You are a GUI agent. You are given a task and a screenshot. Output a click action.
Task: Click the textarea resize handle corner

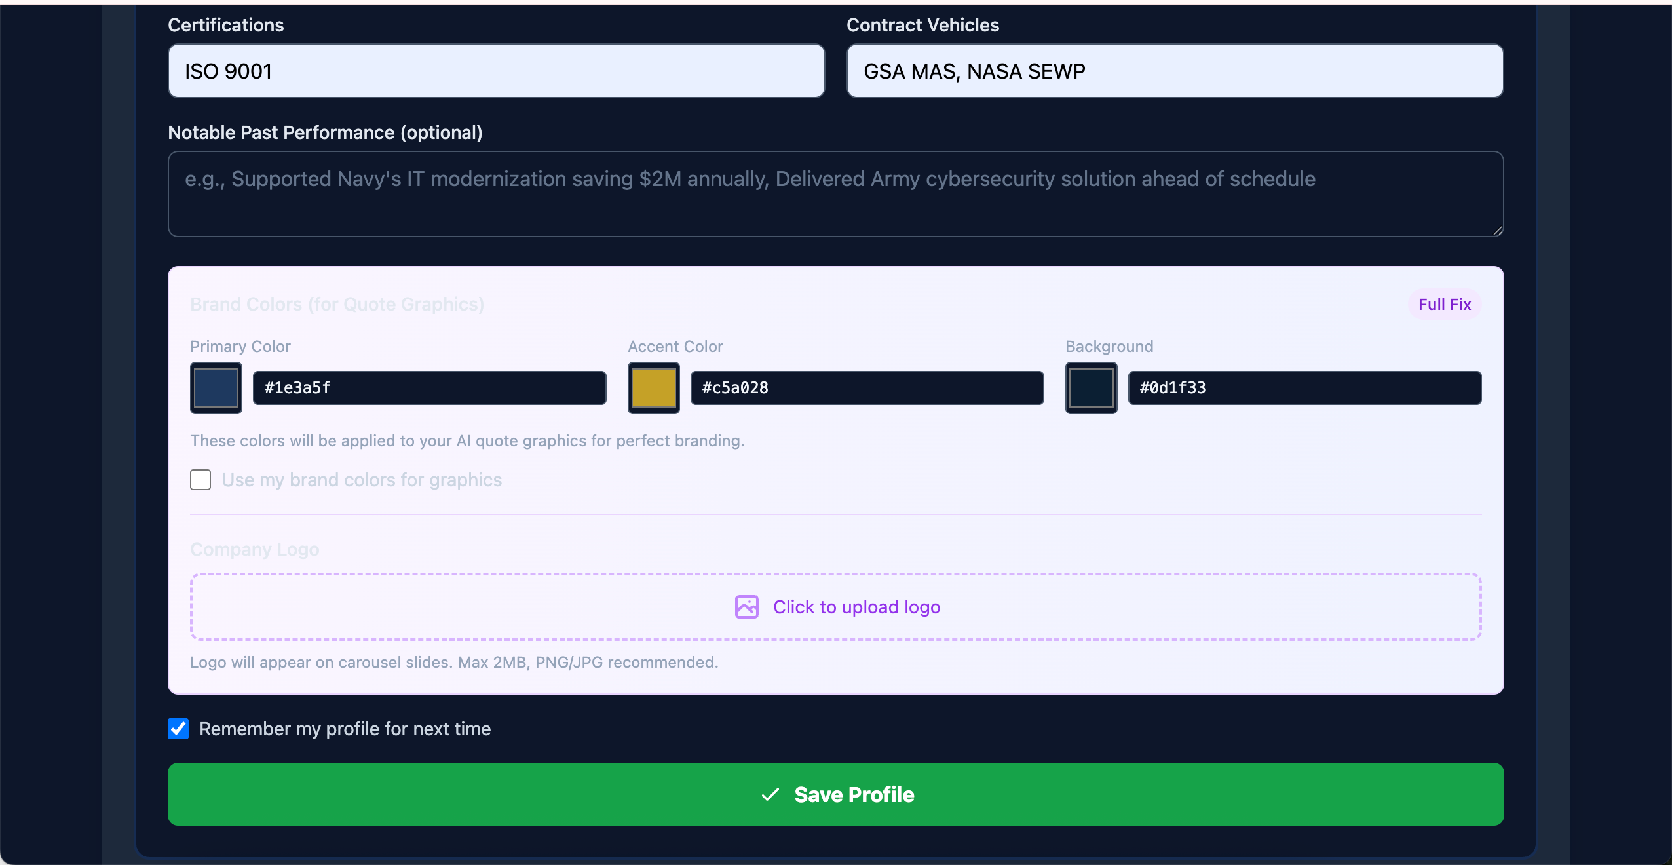tap(1497, 230)
